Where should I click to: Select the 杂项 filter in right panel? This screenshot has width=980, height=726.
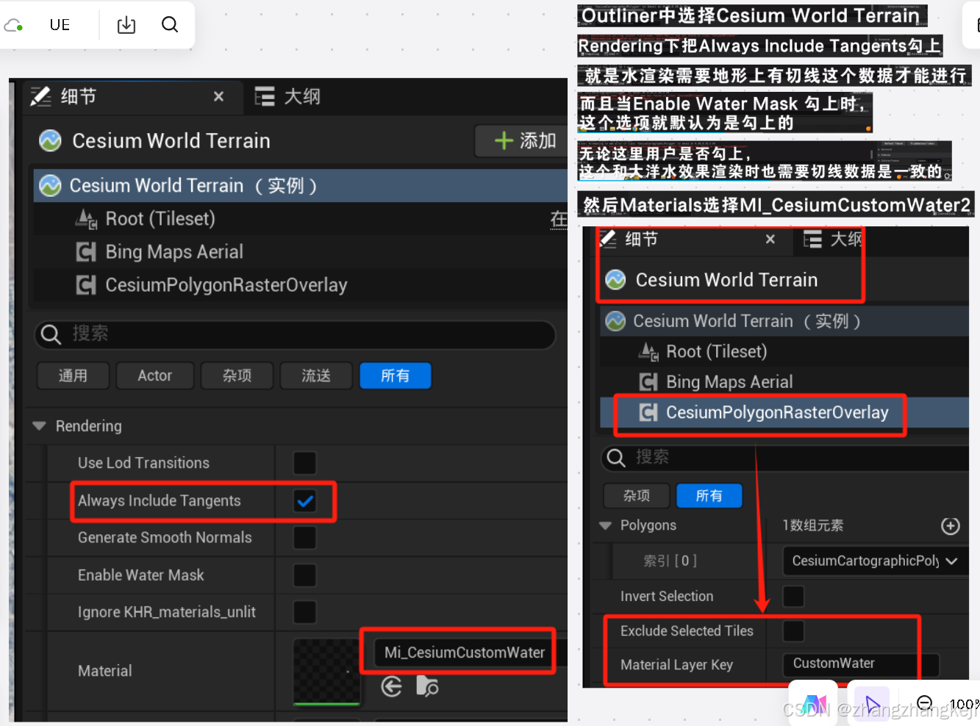(x=637, y=496)
